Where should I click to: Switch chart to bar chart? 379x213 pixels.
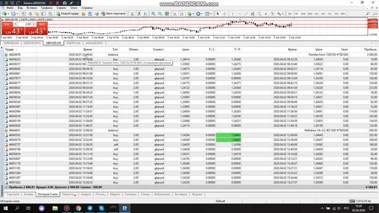(133, 14)
